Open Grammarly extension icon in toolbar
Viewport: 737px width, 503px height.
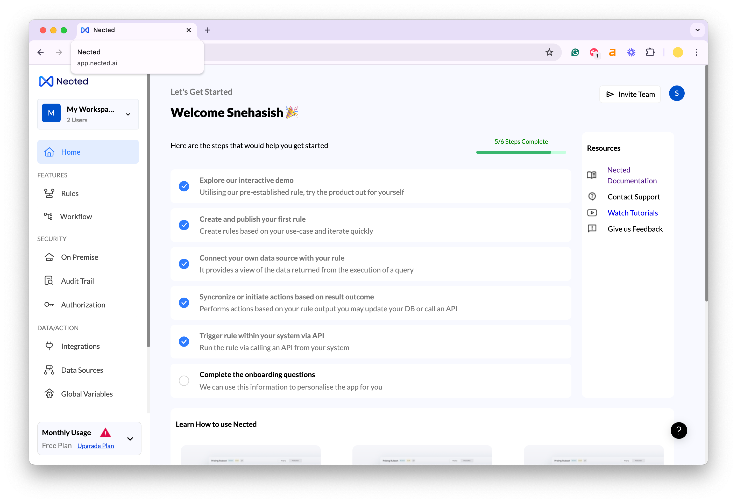(x=575, y=52)
